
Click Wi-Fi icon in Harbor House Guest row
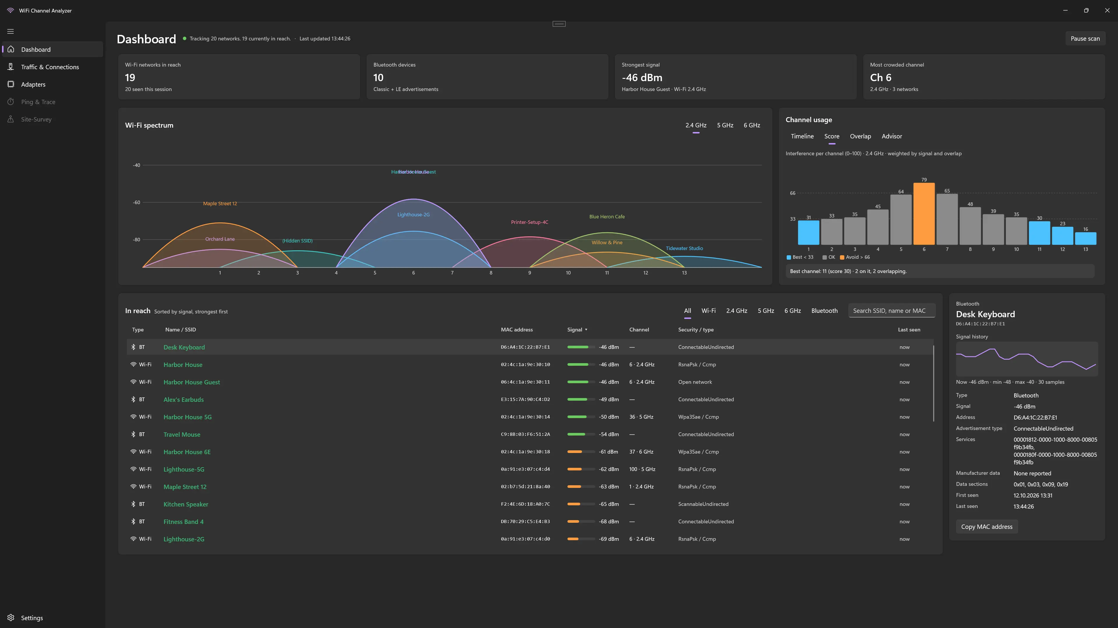tap(133, 382)
